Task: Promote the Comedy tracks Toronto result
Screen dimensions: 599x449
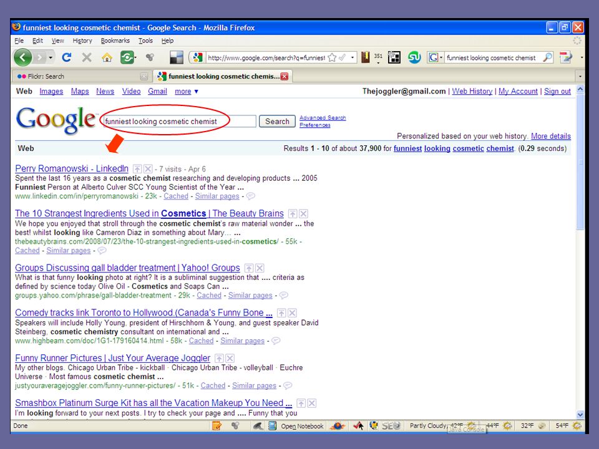Action: (281, 313)
